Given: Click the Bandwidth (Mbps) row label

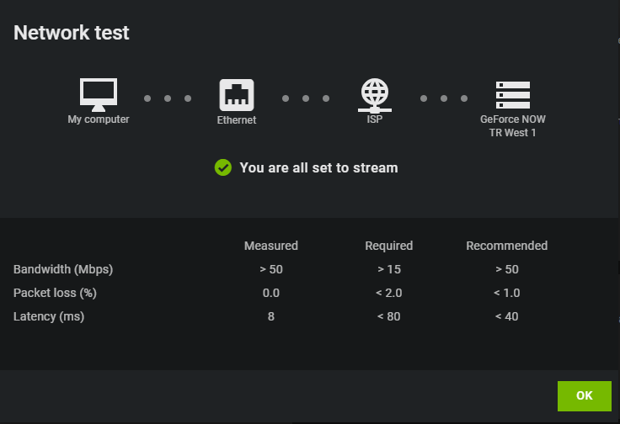Looking at the screenshot, I should click(x=63, y=269).
